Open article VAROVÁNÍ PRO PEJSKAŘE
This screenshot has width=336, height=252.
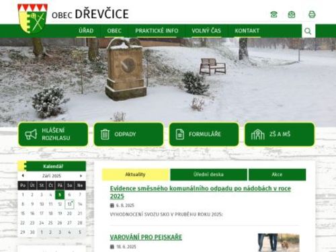pos(146,237)
